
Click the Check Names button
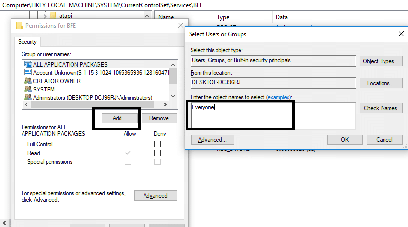click(381, 108)
